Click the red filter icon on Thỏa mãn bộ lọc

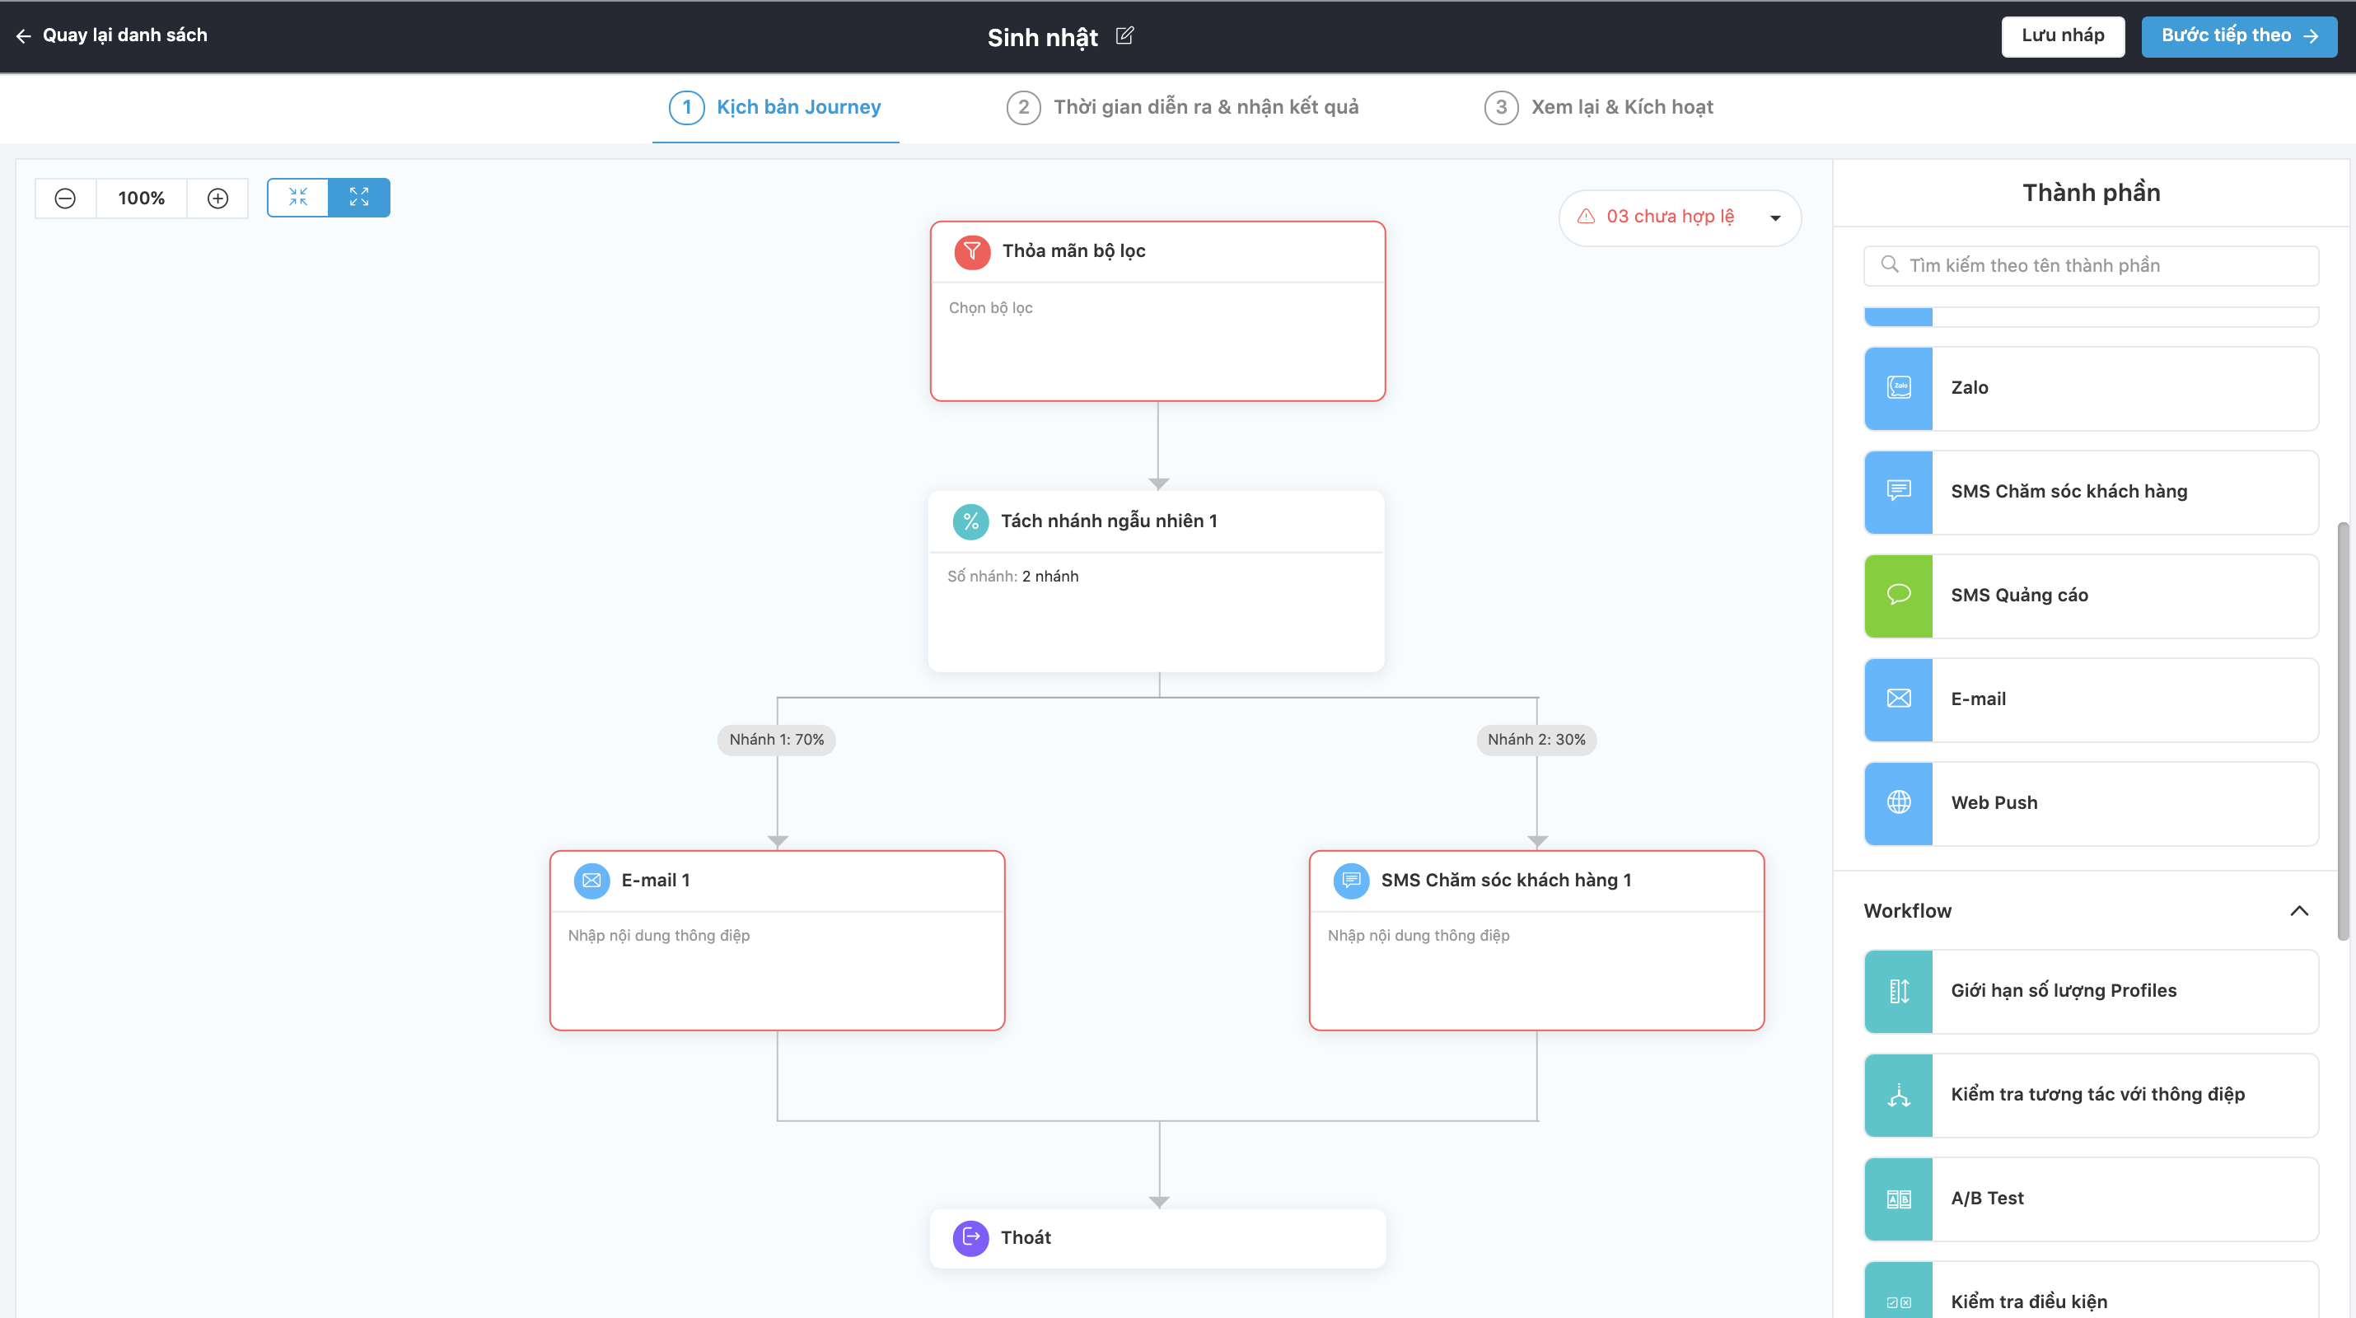(x=971, y=251)
